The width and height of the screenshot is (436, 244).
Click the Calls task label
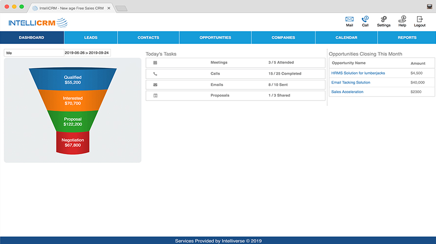215,74
